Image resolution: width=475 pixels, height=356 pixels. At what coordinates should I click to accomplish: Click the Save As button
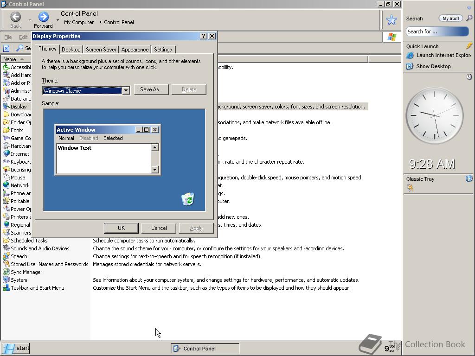point(151,89)
